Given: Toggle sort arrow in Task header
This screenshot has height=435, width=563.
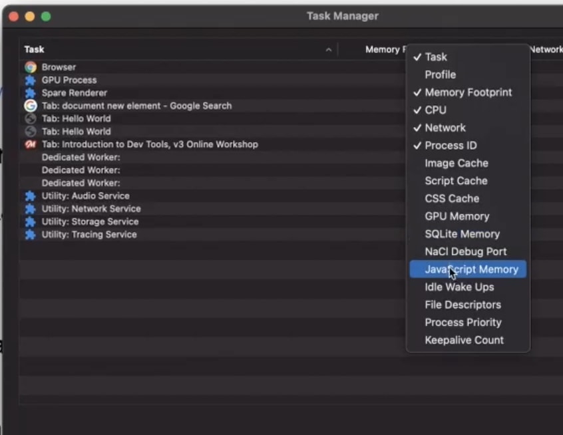Looking at the screenshot, I should (x=329, y=50).
